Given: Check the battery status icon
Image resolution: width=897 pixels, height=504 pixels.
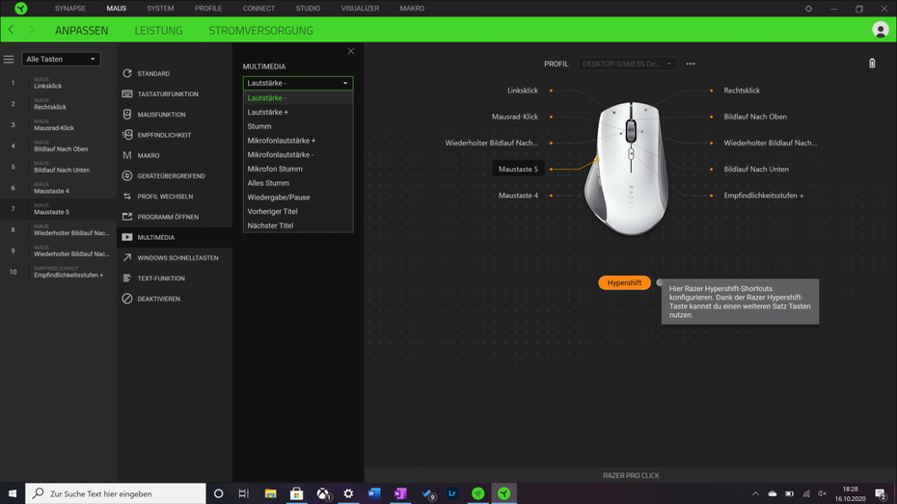Looking at the screenshot, I should click(872, 64).
